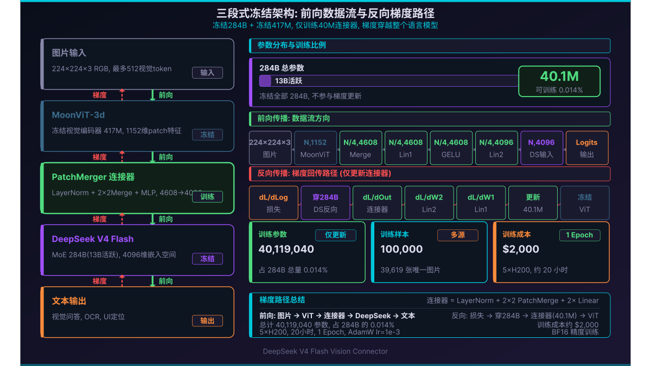Image resolution: width=651 pixels, height=366 pixels.
Task: Click the 训练成本约 $2,000 summary text
Action: 568,324
